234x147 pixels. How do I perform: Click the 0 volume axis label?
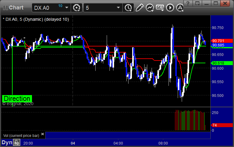[x=213, y=130]
